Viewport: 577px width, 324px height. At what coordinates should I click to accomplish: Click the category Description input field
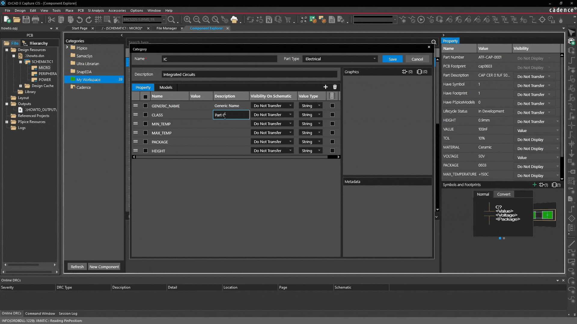(x=249, y=74)
